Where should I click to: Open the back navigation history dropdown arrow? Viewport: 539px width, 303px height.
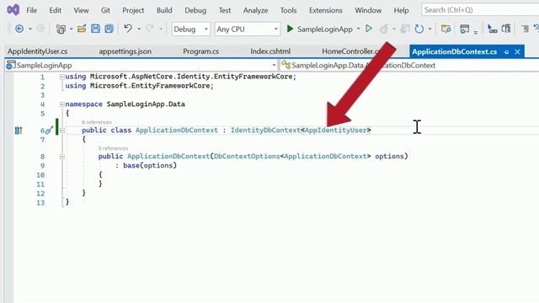point(30,29)
